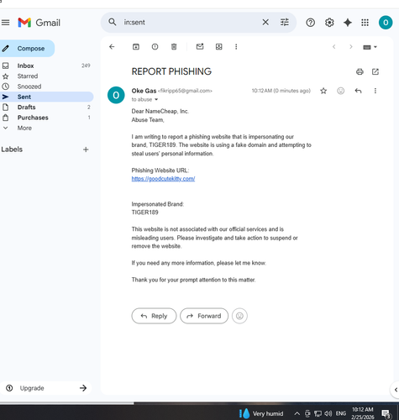
Task: Open the toolbar More options menu
Action: click(236, 47)
